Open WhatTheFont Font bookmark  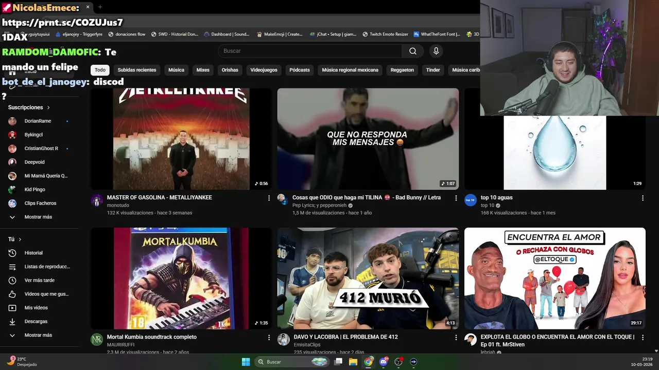pyautogui.click(x=437, y=34)
